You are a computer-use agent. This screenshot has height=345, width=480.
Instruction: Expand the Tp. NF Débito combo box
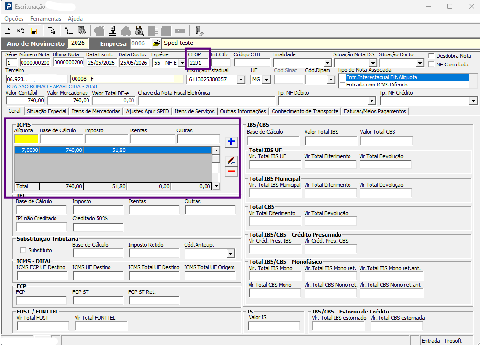(371, 101)
